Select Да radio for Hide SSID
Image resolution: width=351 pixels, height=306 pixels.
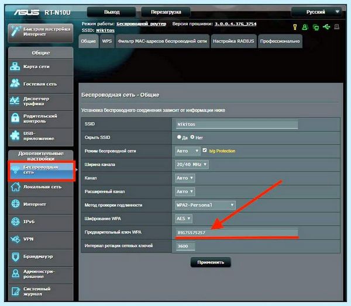[x=179, y=137]
